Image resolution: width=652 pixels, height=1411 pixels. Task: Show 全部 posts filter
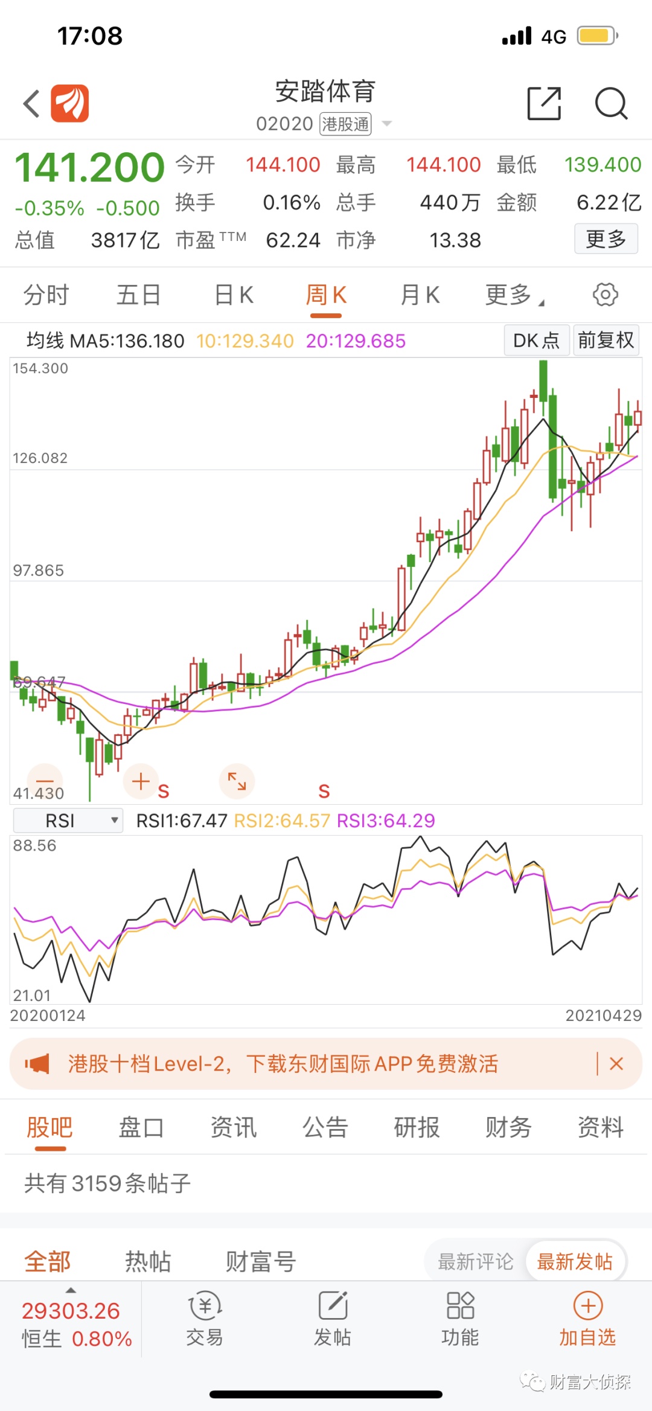pos(48,1261)
